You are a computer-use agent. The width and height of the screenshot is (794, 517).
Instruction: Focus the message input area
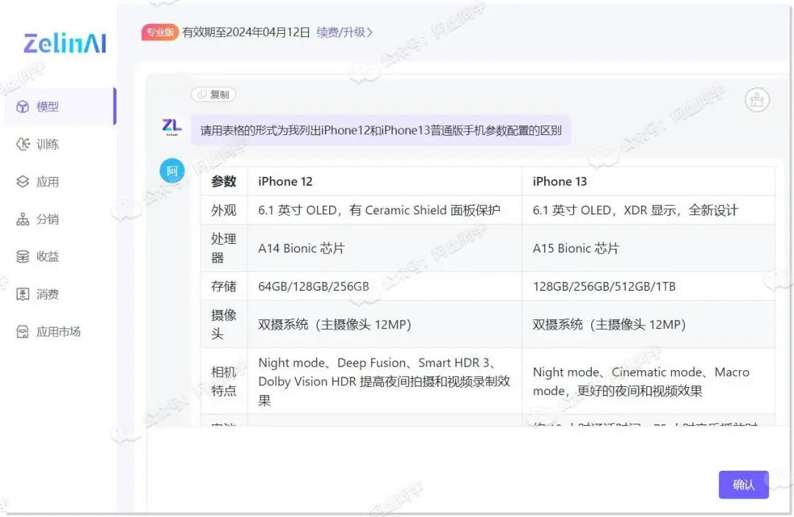pyautogui.click(x=430, y=468)
